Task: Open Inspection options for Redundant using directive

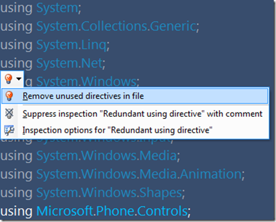Action: [117, 130]
